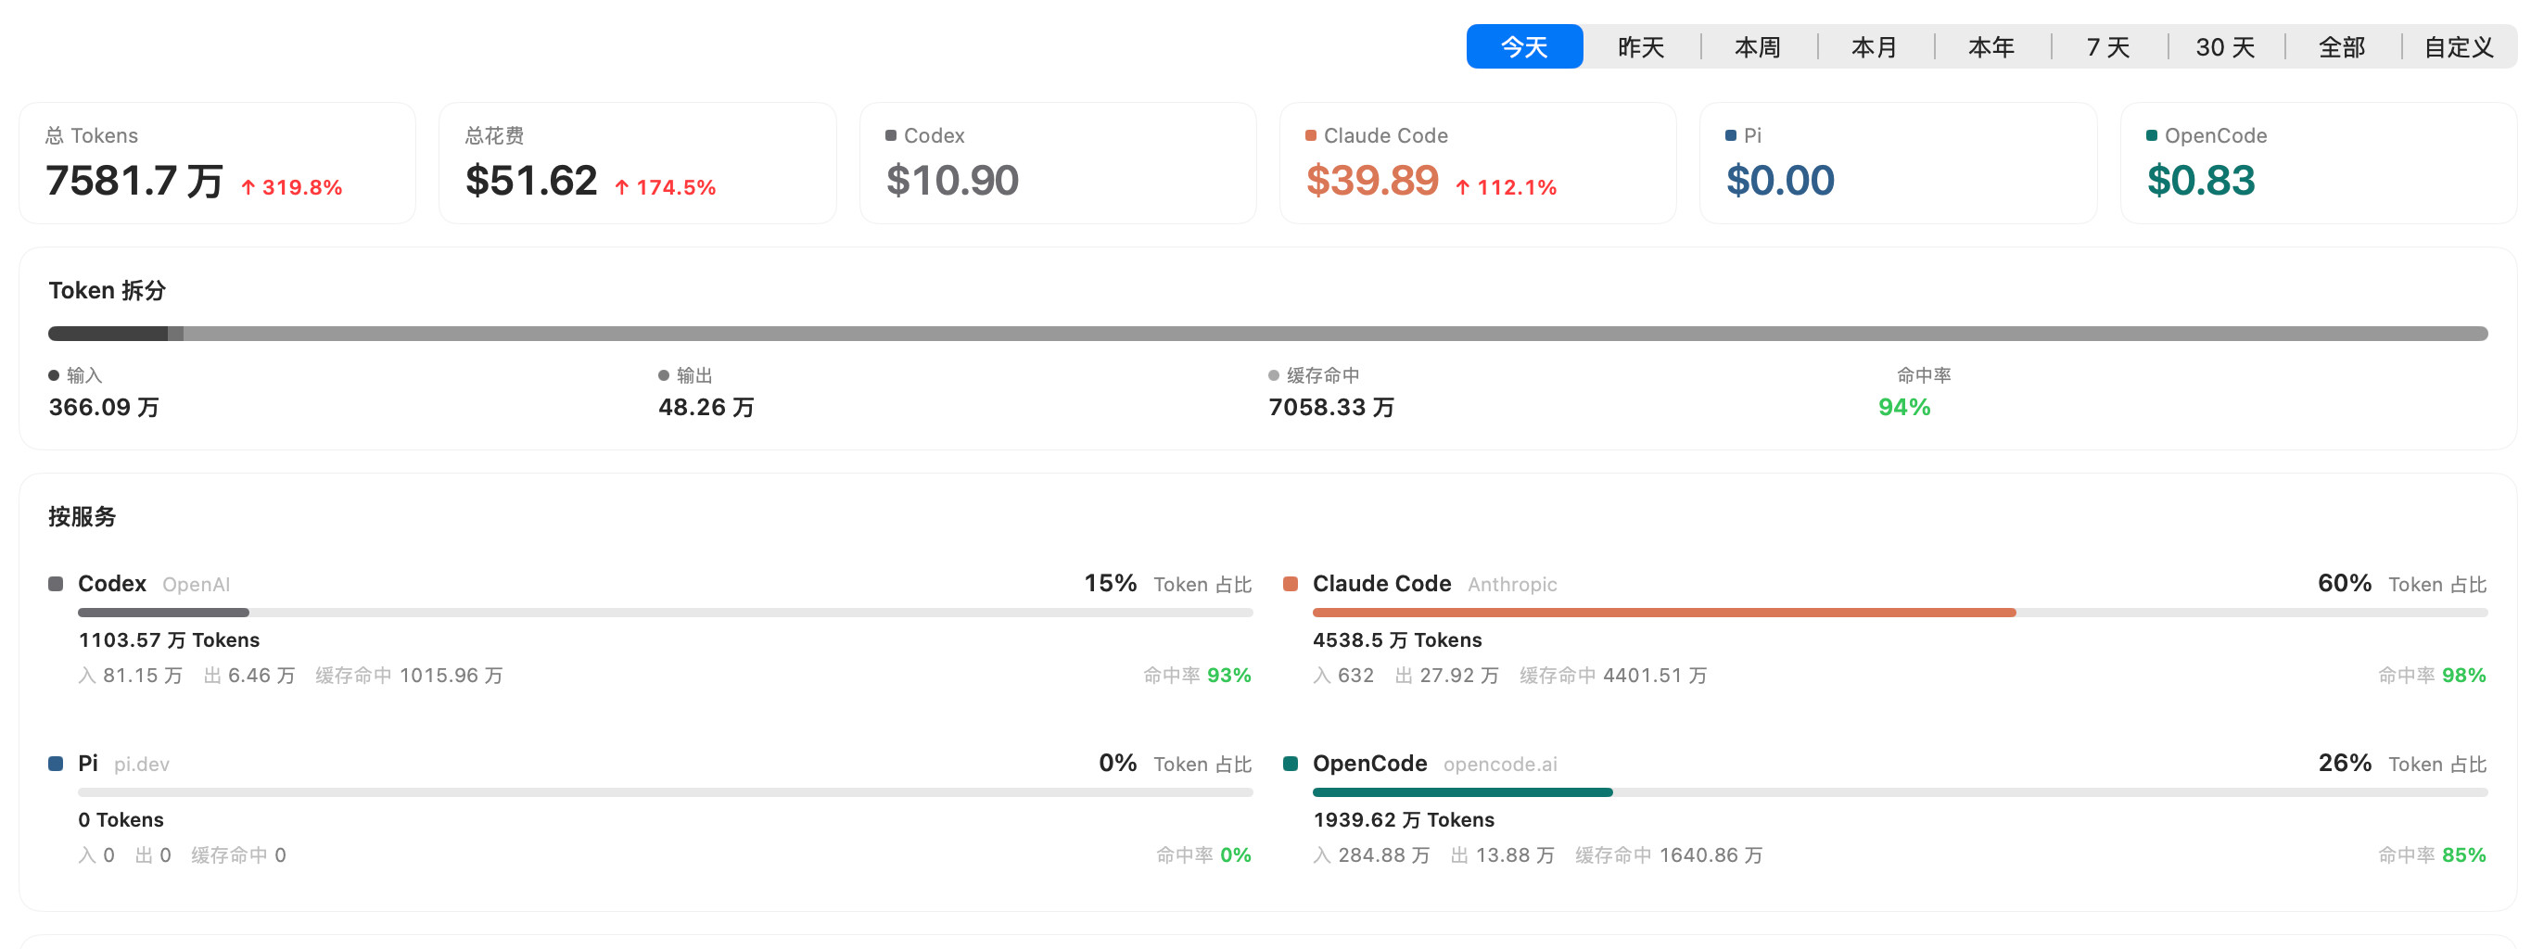Choose the 7 天 range tab
The image size is (2531, 949).
point(2108,46)
